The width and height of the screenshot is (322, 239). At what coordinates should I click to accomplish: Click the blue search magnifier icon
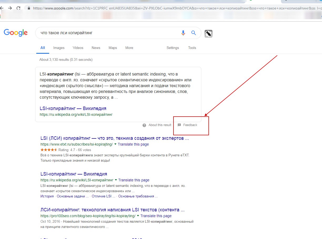194,33
